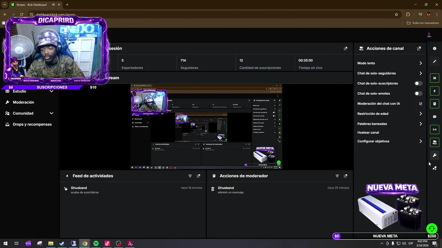Toggle the chat bubble panel icon
The height and width of the screenshot is (248, 442).
point(434,117)
